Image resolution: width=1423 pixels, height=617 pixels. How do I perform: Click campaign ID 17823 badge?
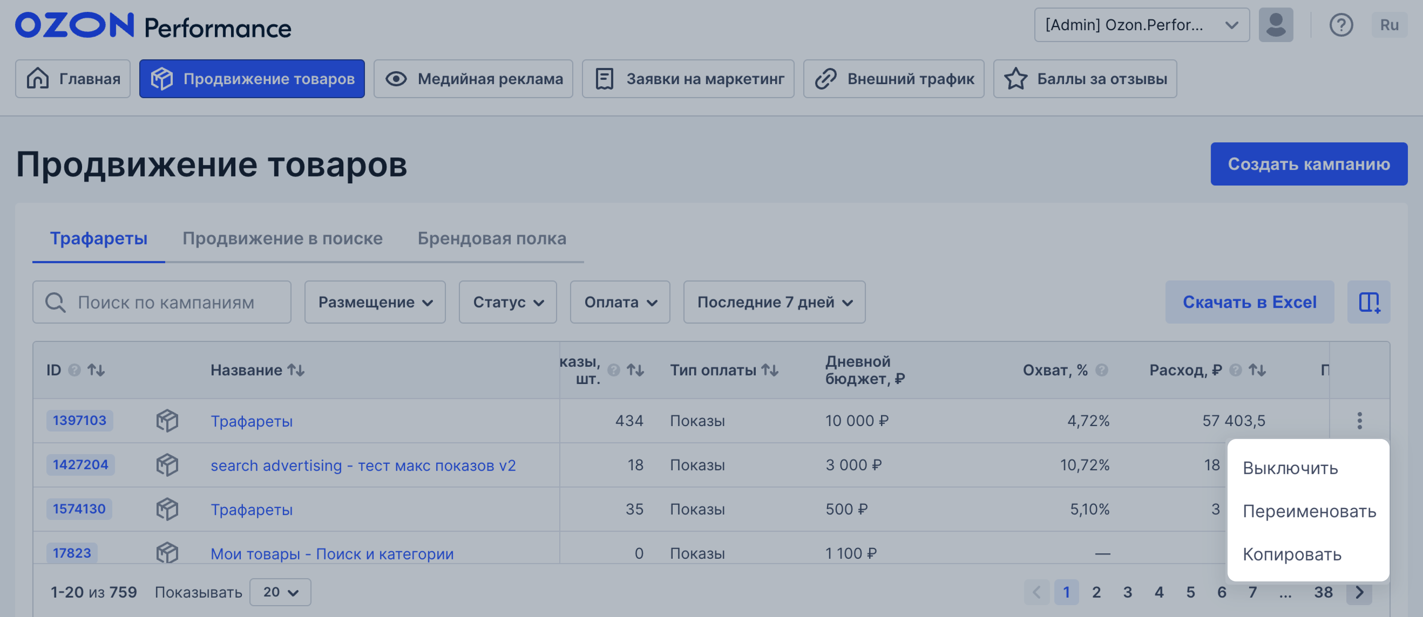coord(72,553)
